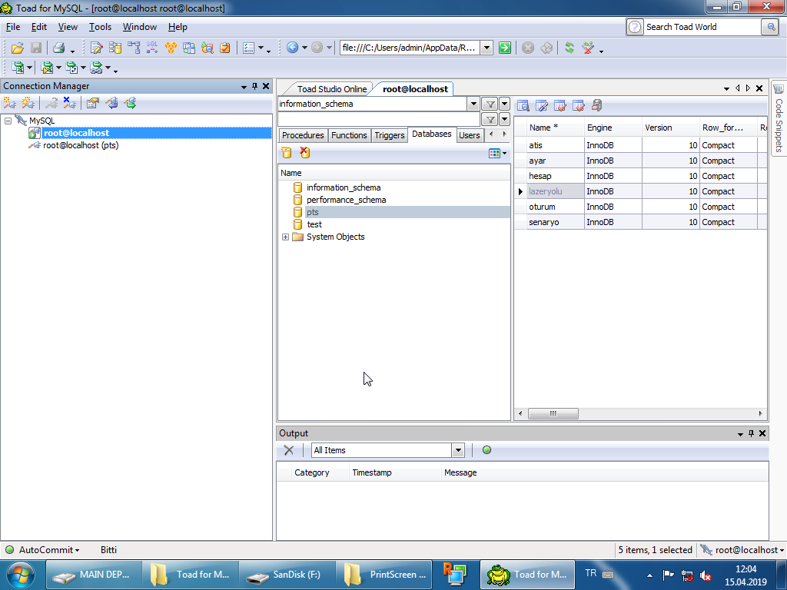Click the drop database icon with red X

click(304, 153)
